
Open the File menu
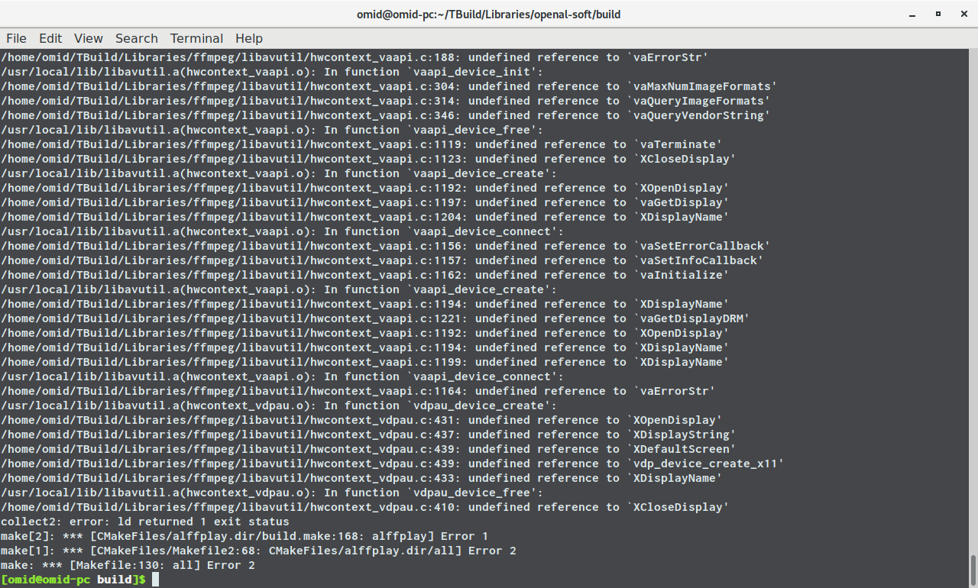click(16, 38)
